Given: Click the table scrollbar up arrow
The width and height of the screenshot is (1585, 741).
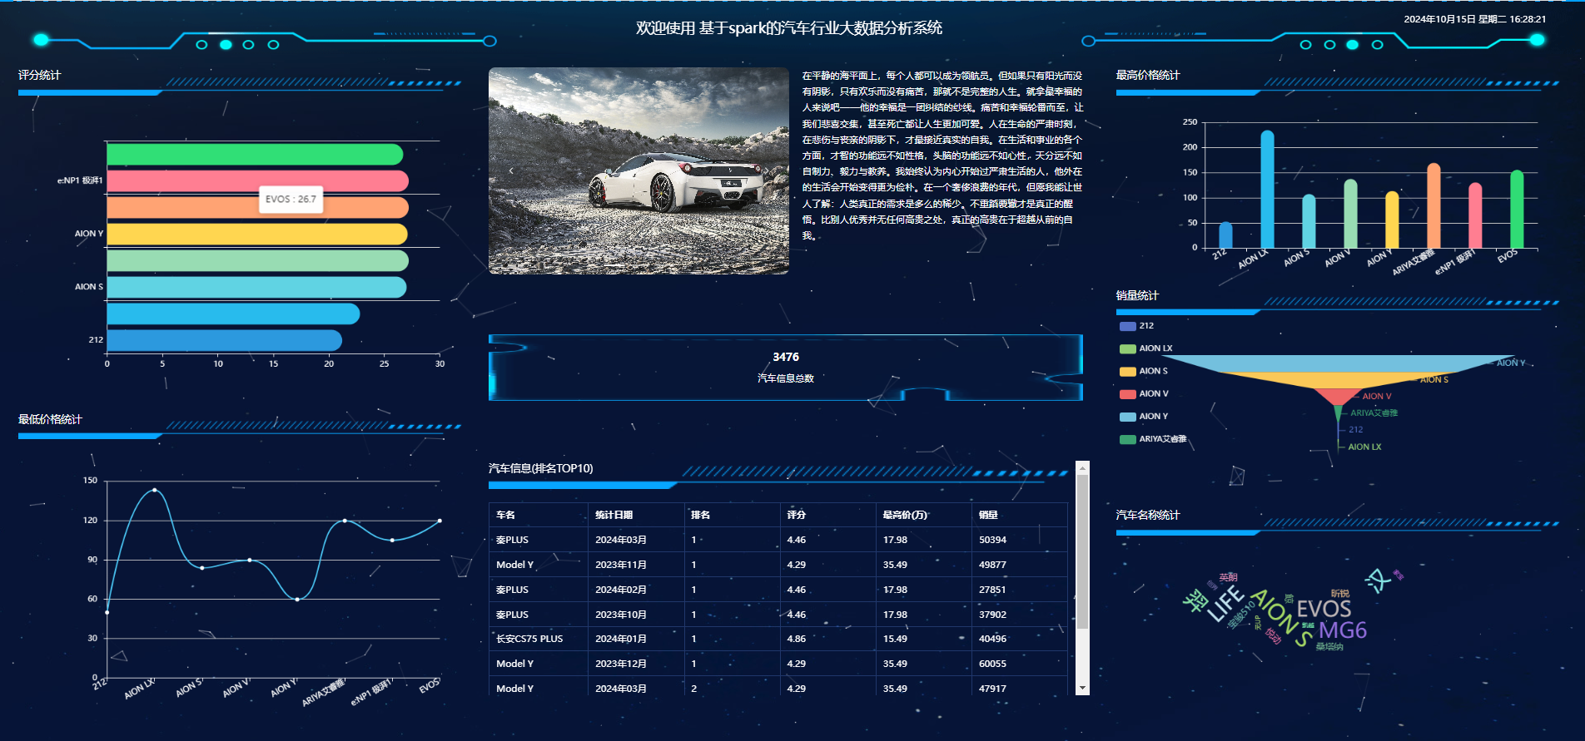Looking at the screenshot, I should [1082, 468].
